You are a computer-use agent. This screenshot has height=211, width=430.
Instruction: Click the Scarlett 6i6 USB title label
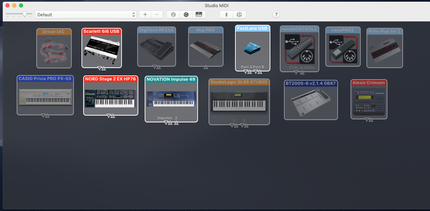102,31
